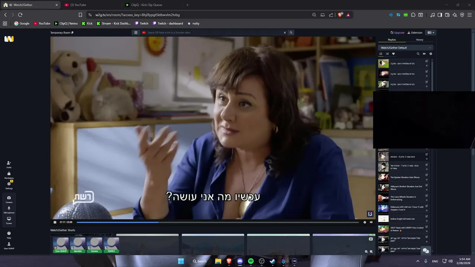Remove the 'פרק 2' playlist item
Viewport: 475px width, 267px height.
(427, 66)
